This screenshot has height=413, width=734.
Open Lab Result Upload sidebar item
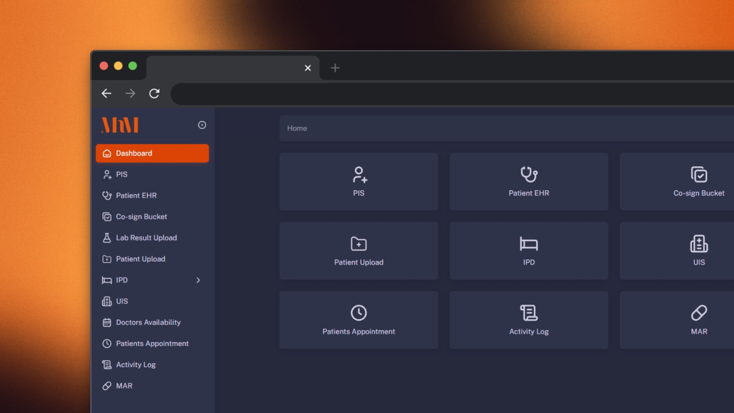coord(146,238)
